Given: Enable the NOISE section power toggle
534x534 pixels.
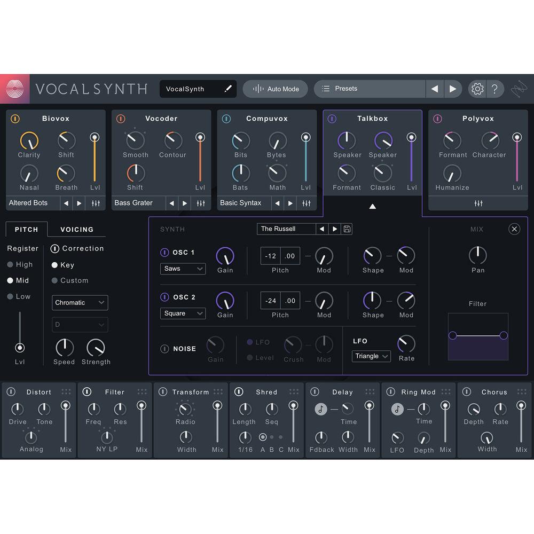Looking at the screenshot, I should pos(166,349).
